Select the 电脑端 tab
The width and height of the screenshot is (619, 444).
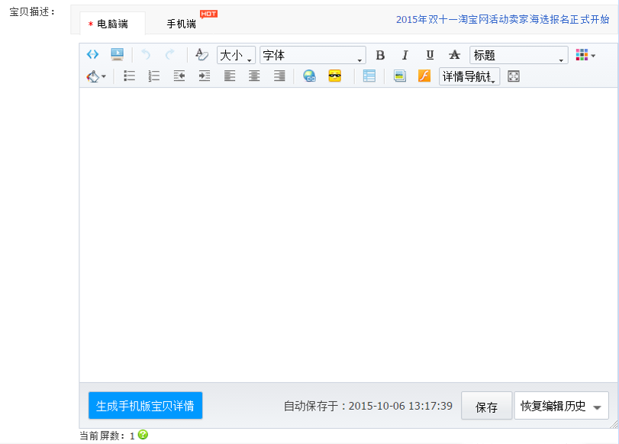[111, 22]
